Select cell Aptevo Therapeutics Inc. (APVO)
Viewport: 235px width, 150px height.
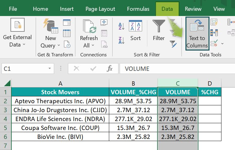[x=60, y=101]
